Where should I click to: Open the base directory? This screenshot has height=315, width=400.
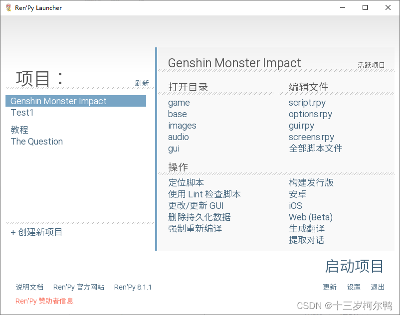[x=177, y=114]
